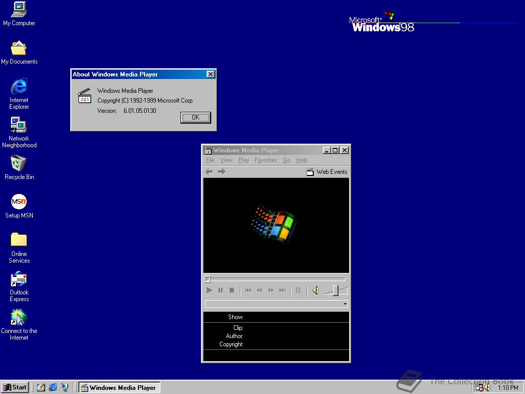
Task: Click the Pause button in Media Player
Action: coord(220,290)
